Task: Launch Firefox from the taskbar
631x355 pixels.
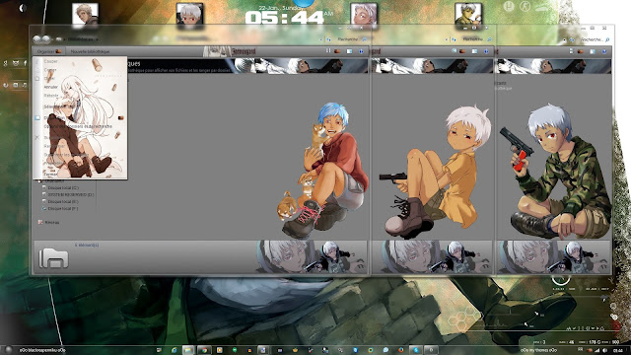Action: click(401, 350)
